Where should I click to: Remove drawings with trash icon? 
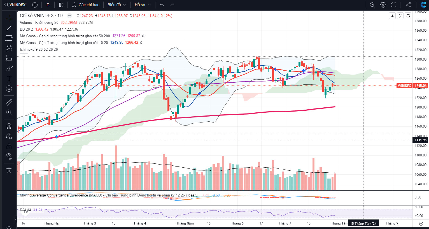pos(9,170)
